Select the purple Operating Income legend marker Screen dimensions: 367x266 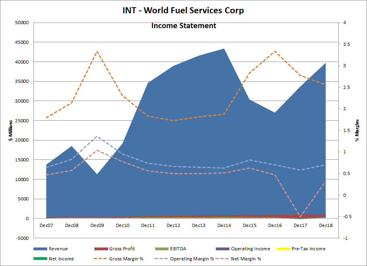pos(222,249)
